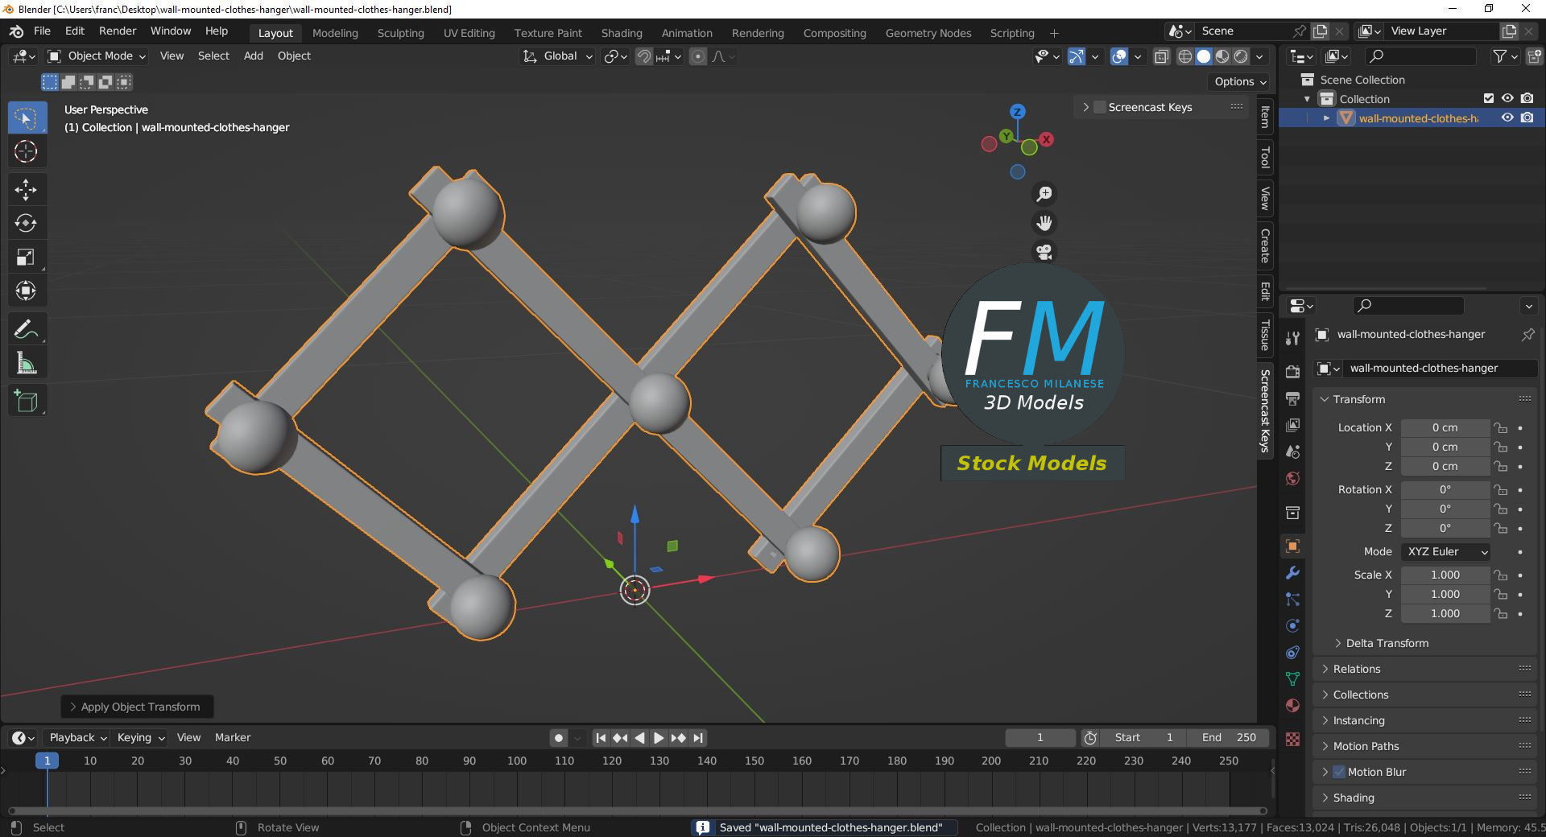Image resolution: width=1546 pixels, height=837 pixels.
Task: Add a new workspace with plus button
Action: pyautogui.click(x=1054, y=33)
